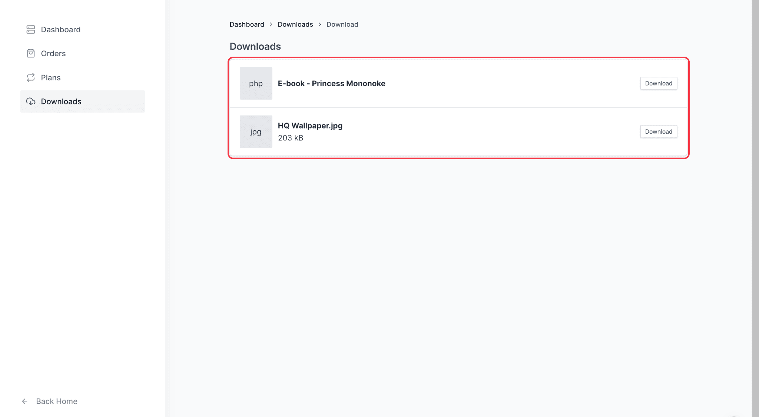Click the Download breadcrumb current page
Image resolution: width=759 pixels, height=417 pixels.
click(x=342, y=24)
